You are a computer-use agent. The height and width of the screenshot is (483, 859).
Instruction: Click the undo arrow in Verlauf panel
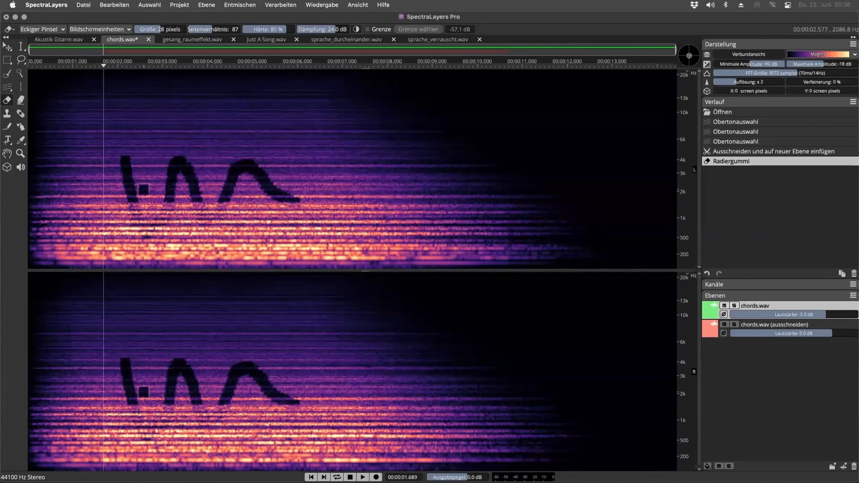pos(707,273)
